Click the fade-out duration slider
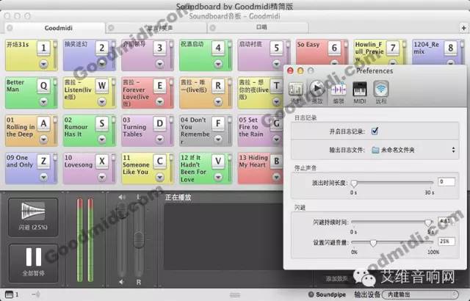 (x=392, y=182)
